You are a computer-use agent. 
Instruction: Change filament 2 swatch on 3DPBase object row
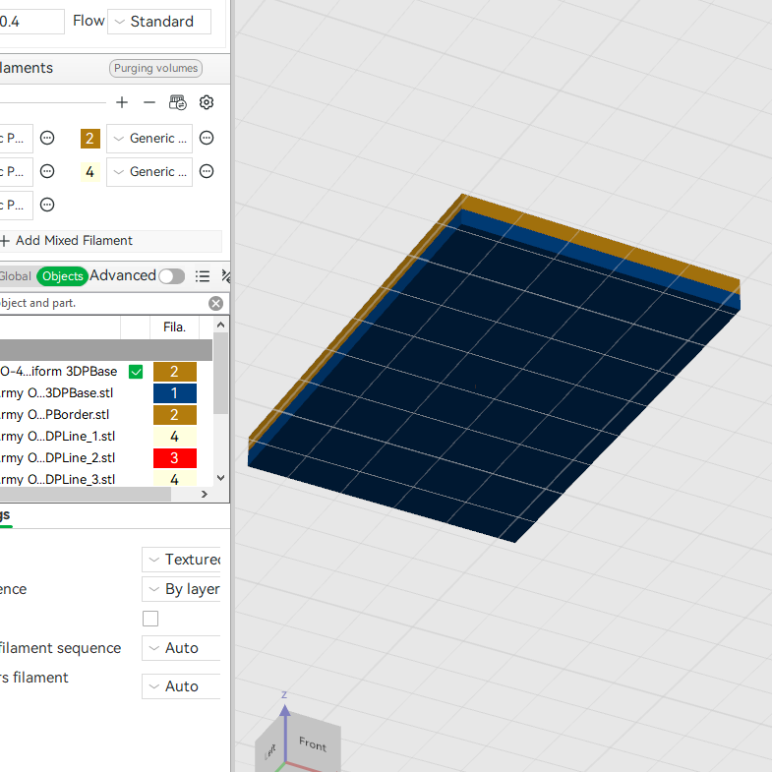click(175, 372)
